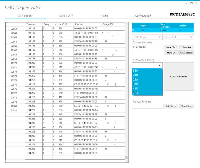Screen dimensions: 200x168
Task: Click the Errors stats header
Action: [x=183, y=26]
